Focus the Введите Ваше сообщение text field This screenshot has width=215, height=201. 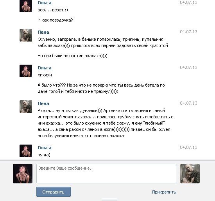[106, 174]
